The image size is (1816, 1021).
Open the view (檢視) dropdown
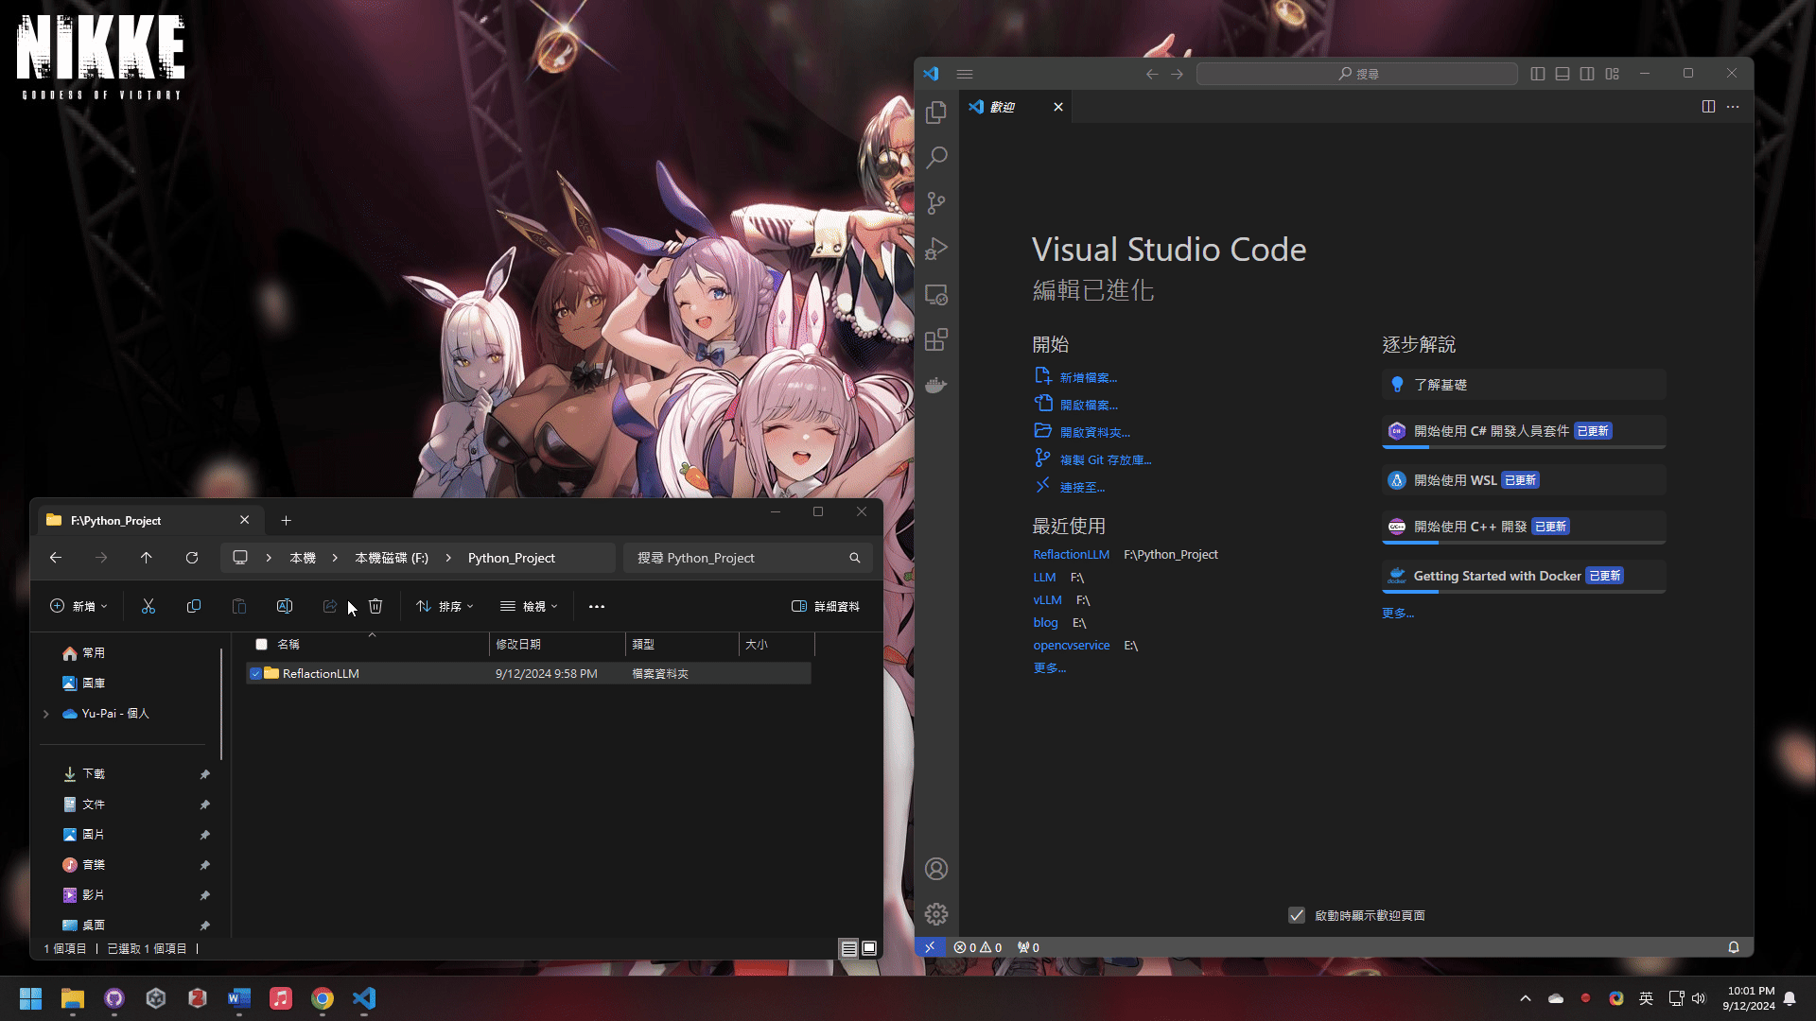[x=530, y=606]
